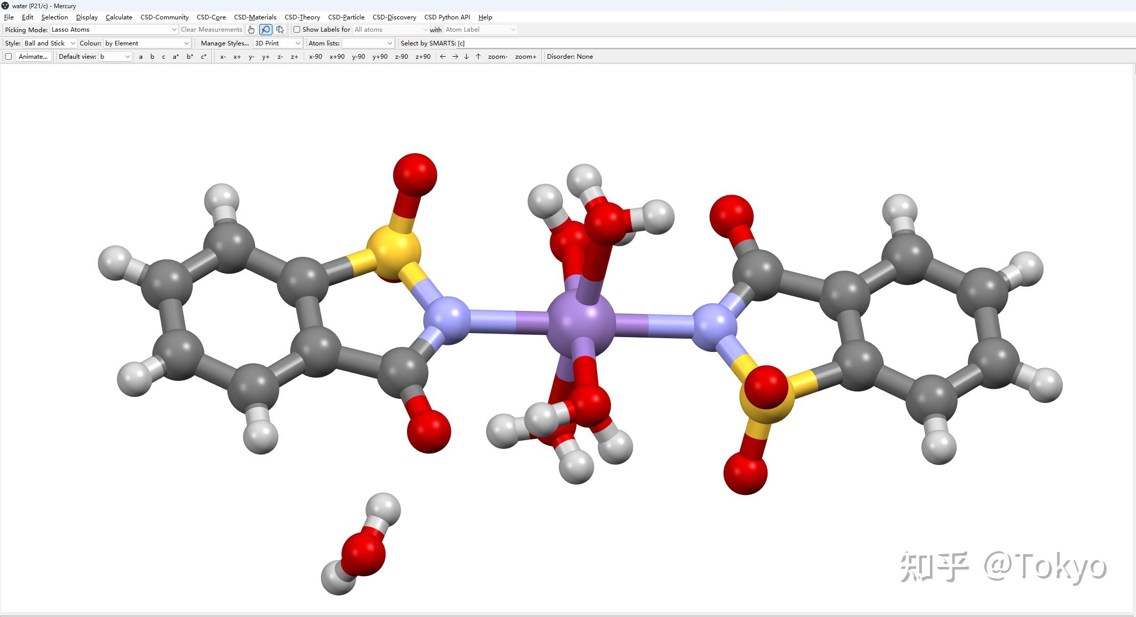Image resolution: width=1136 pixels, height=617 pixels.
Task: Click the select molecule cursor icon
Action: pos(280,30)
